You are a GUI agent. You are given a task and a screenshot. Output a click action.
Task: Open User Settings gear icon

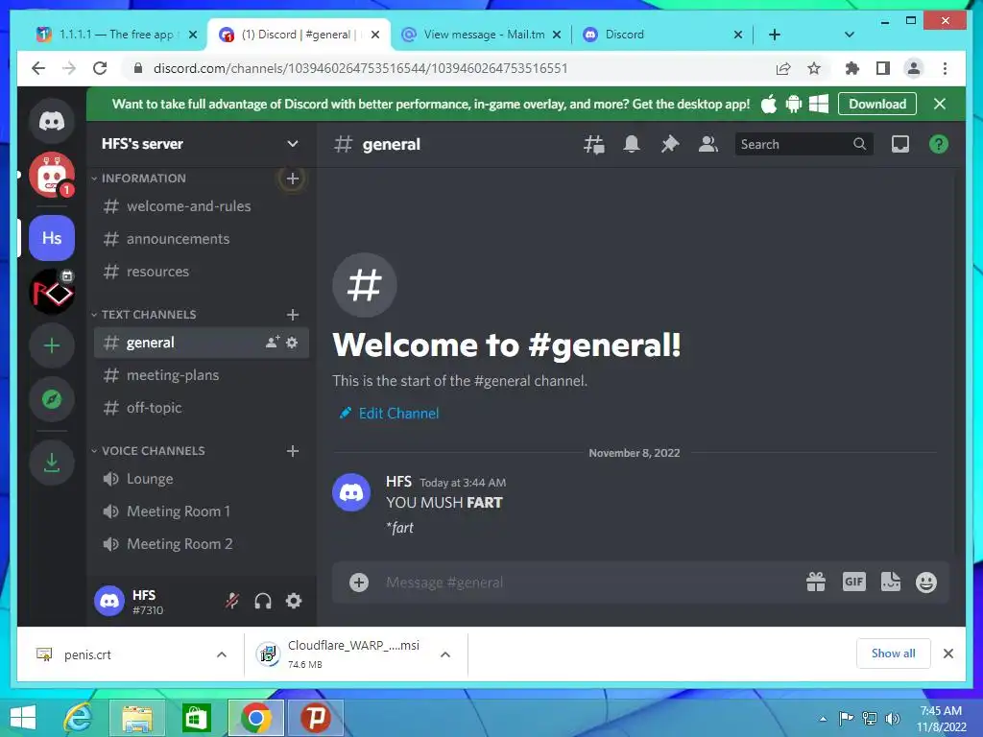point(294,601)
